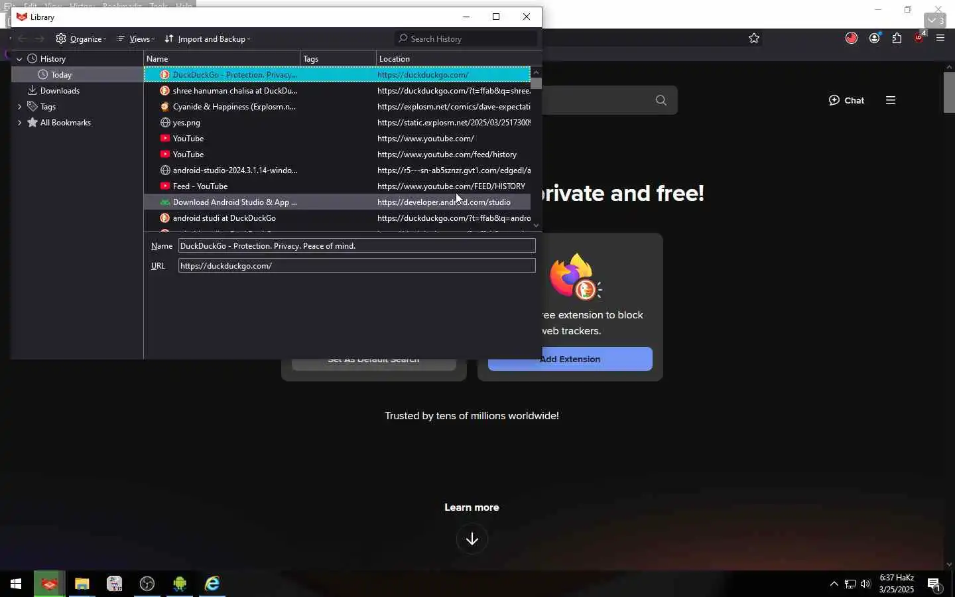
Task: Open File Explorer from the taskbar
Action: [82, 584]
